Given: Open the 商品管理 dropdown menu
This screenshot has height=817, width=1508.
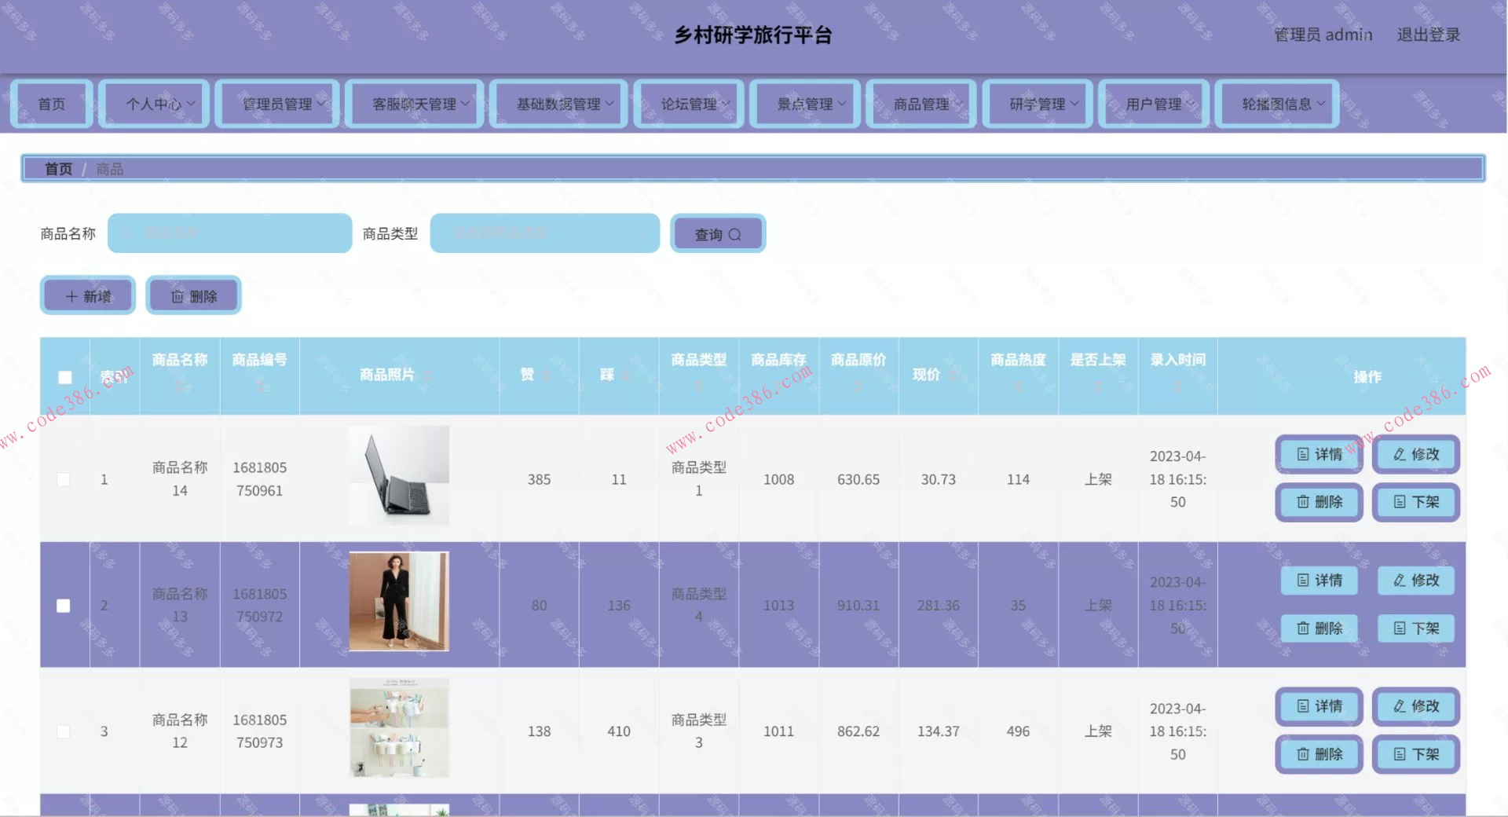Looking at the screenshot, I should pos(921,104).
